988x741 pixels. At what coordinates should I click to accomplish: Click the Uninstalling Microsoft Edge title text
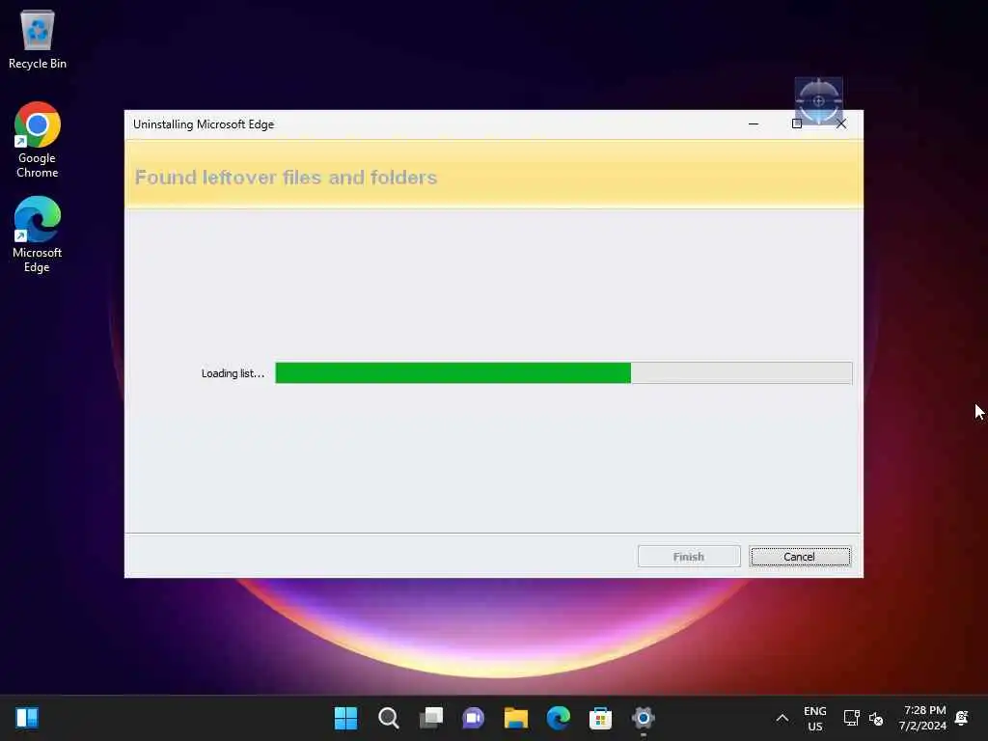pyautogui.click(x=204, y=124)
